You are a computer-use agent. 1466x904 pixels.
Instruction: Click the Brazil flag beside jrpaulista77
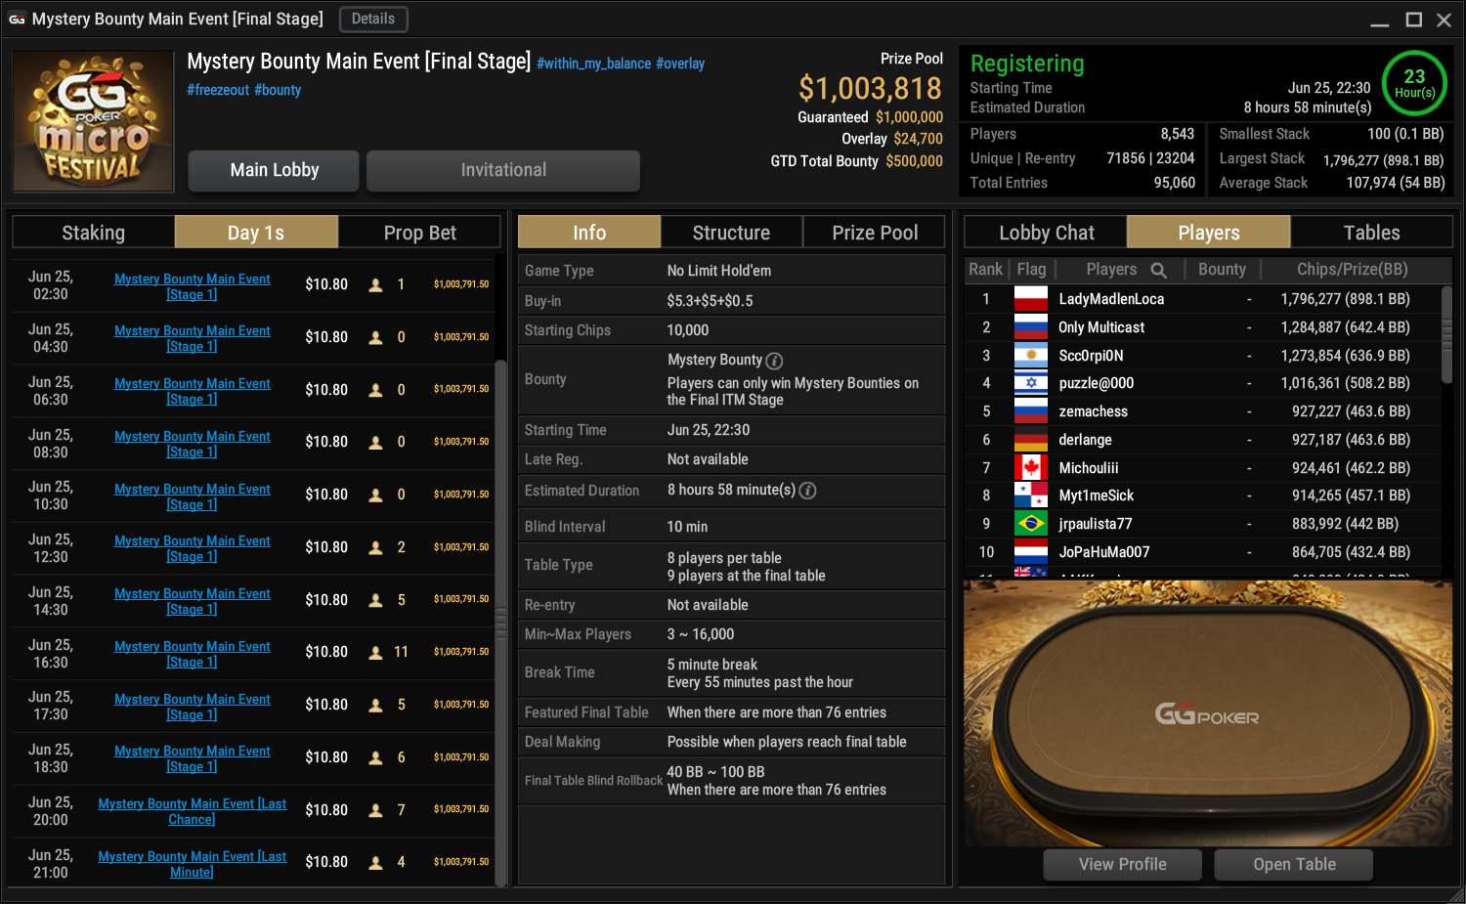[1030, 524]
